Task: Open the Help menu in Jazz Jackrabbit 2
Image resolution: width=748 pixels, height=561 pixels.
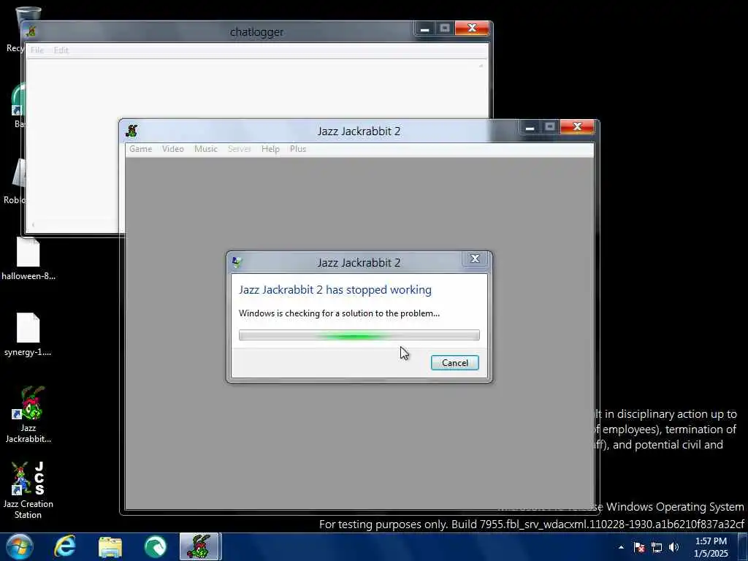Action: [x=270, y=149]
